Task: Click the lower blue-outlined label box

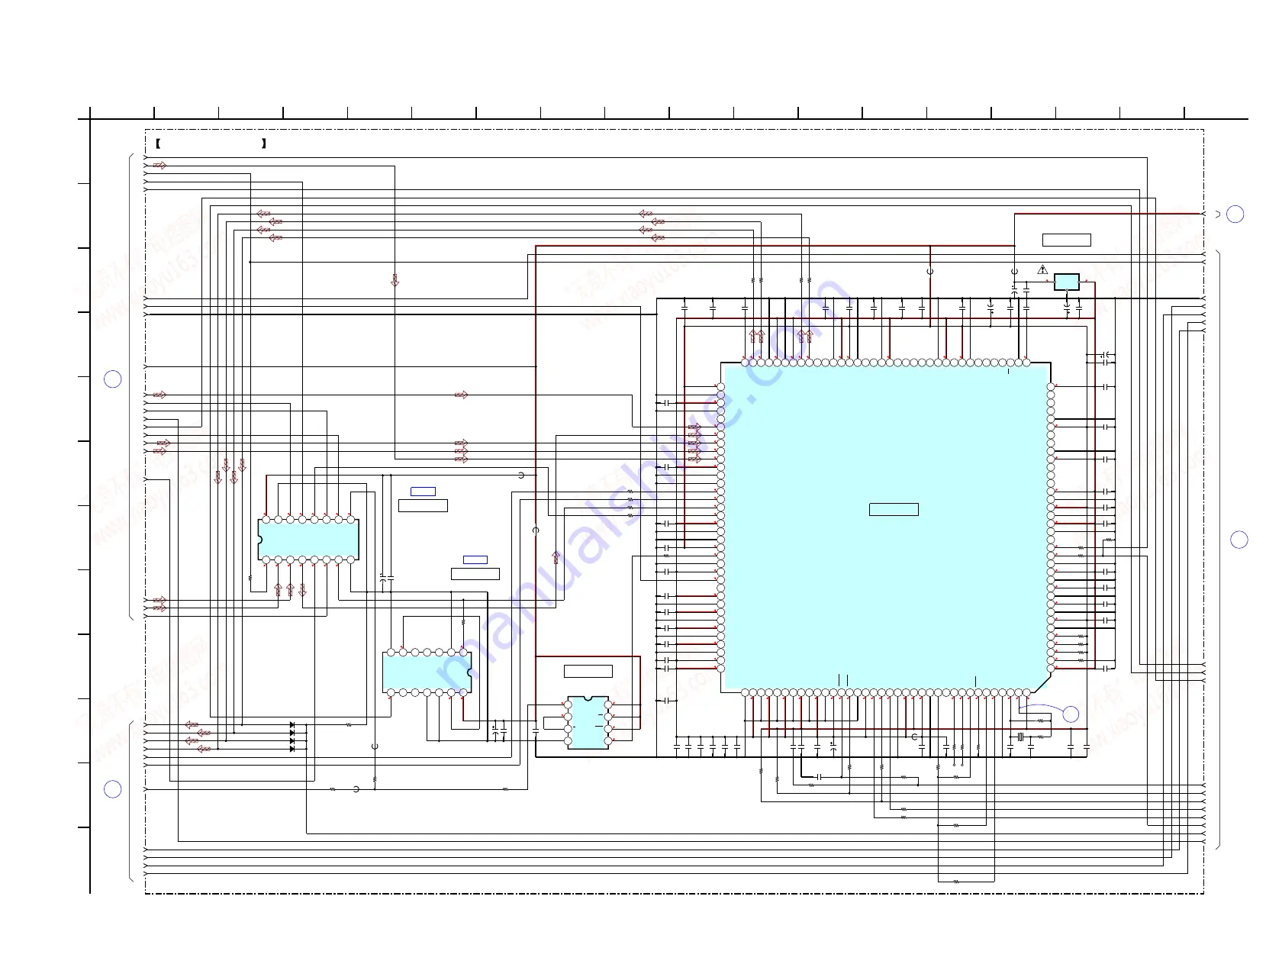Action: [475, 559]
